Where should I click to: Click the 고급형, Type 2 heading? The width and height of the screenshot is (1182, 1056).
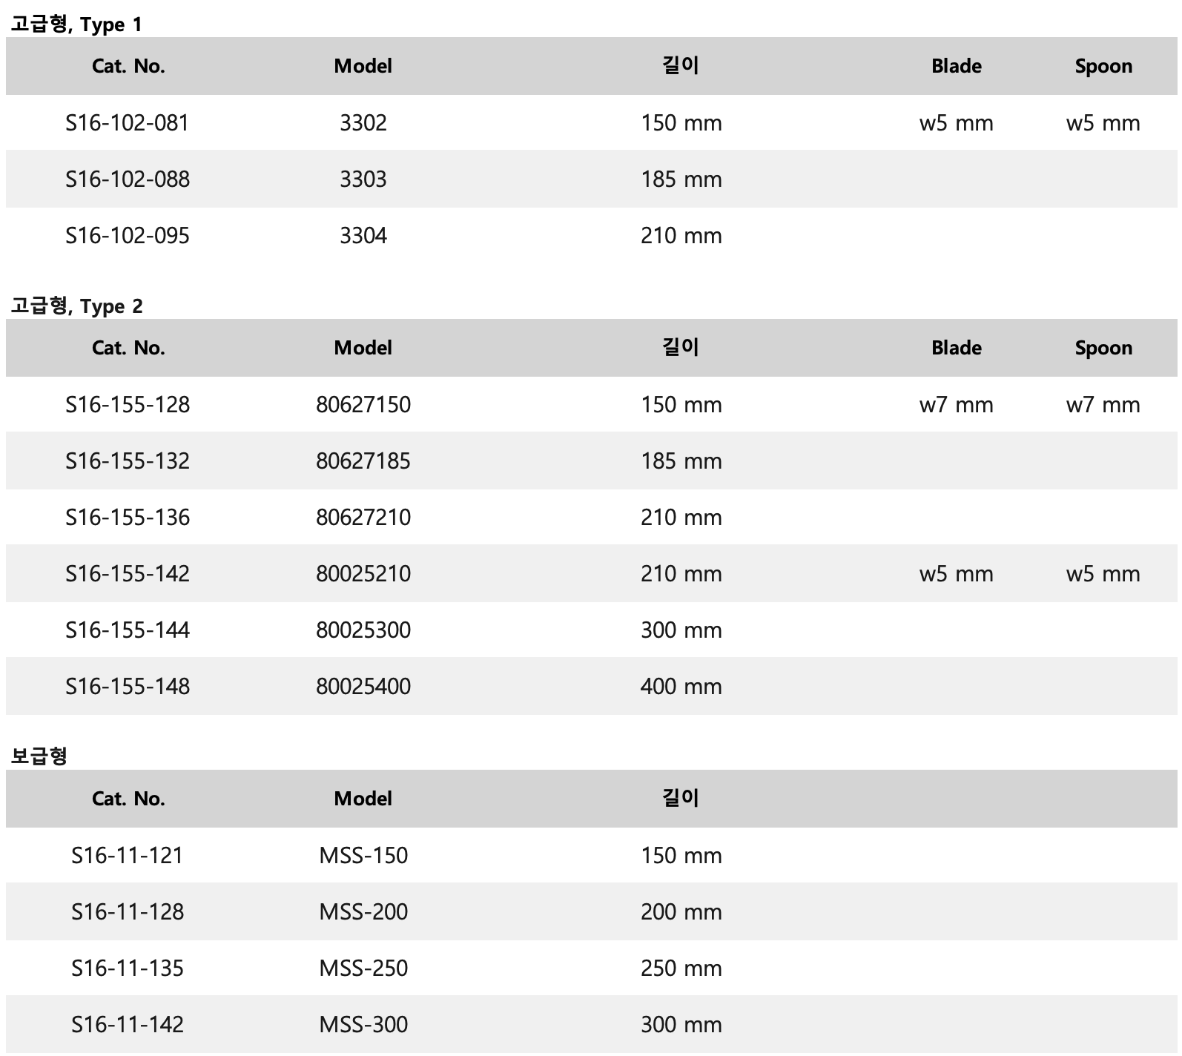tap(76, 306)
